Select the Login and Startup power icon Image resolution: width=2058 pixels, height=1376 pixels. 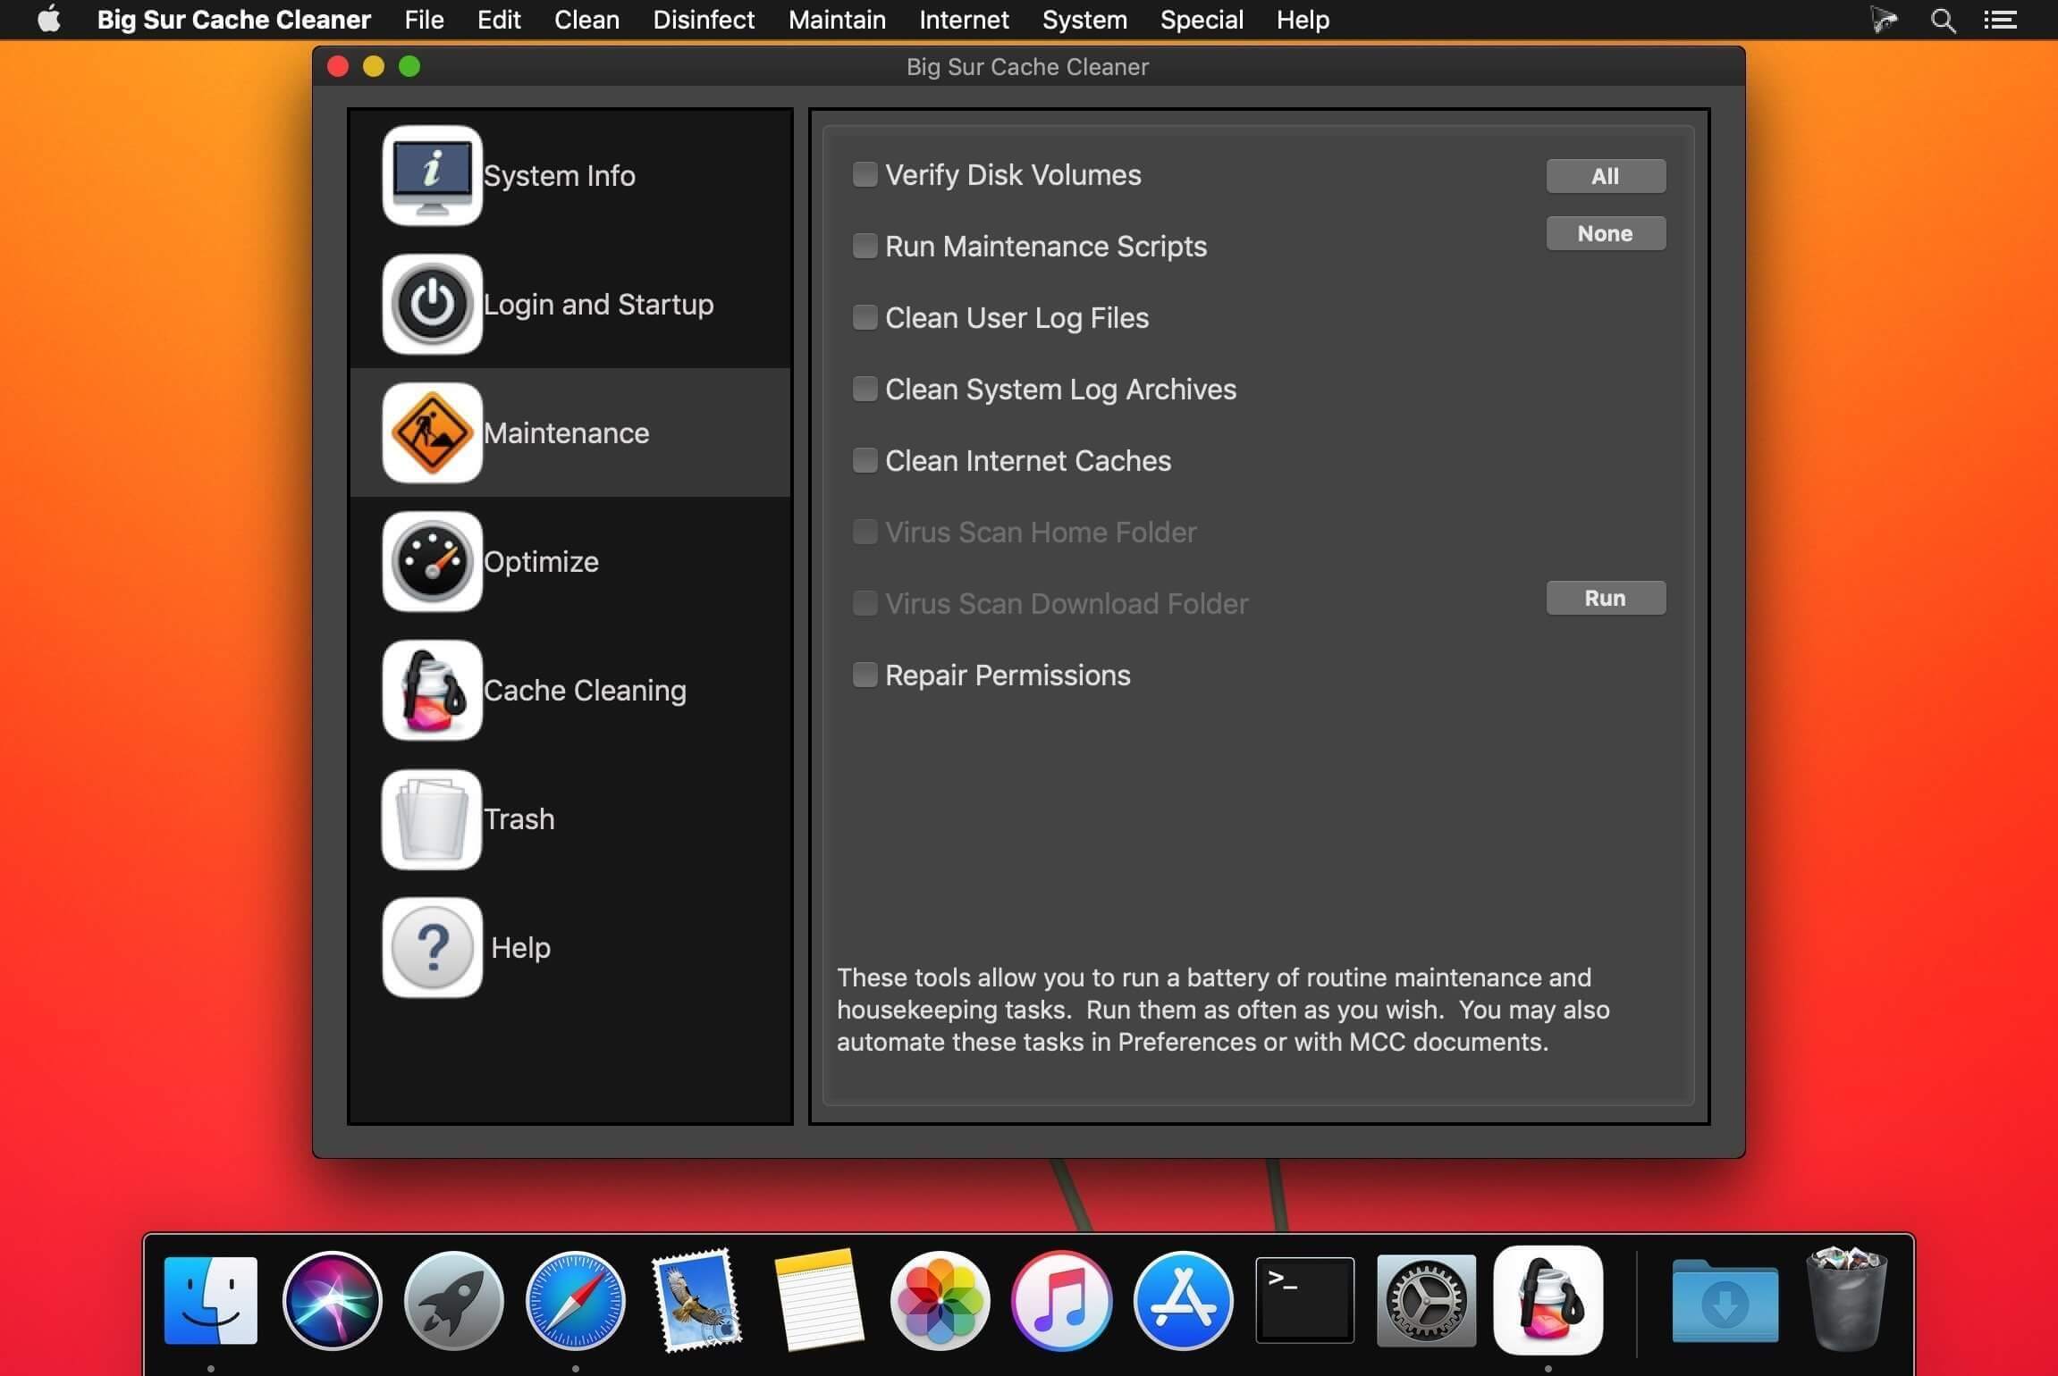click(432, 304)
